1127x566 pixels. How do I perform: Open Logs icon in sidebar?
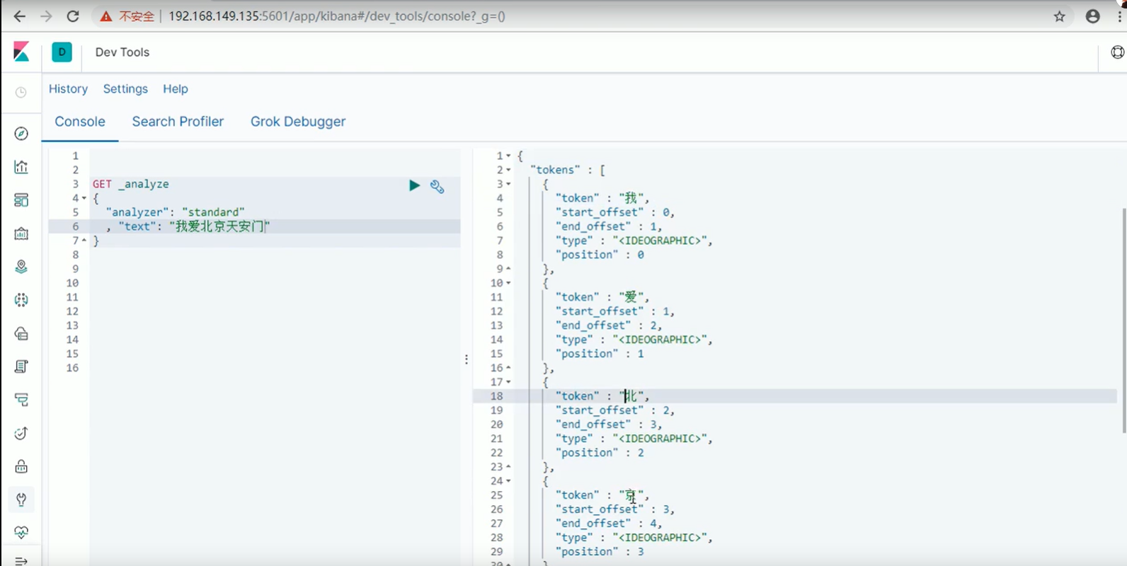pos(21,366)
